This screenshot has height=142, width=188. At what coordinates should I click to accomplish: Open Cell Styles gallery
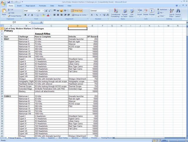[x=132, y=13]
